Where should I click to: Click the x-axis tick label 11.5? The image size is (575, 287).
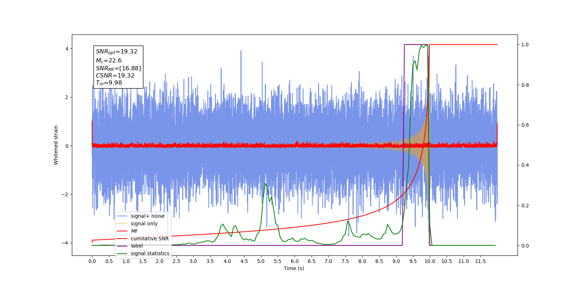[480, 261]
